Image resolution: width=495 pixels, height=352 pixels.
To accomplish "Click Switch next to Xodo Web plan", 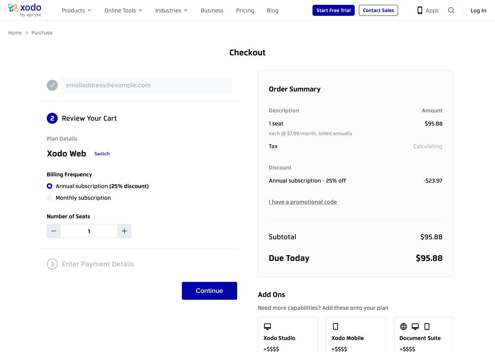I will click(x=102, y=154).
